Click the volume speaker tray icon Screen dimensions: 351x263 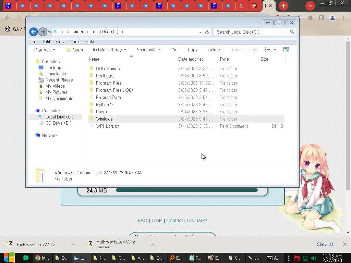(313, 258)
